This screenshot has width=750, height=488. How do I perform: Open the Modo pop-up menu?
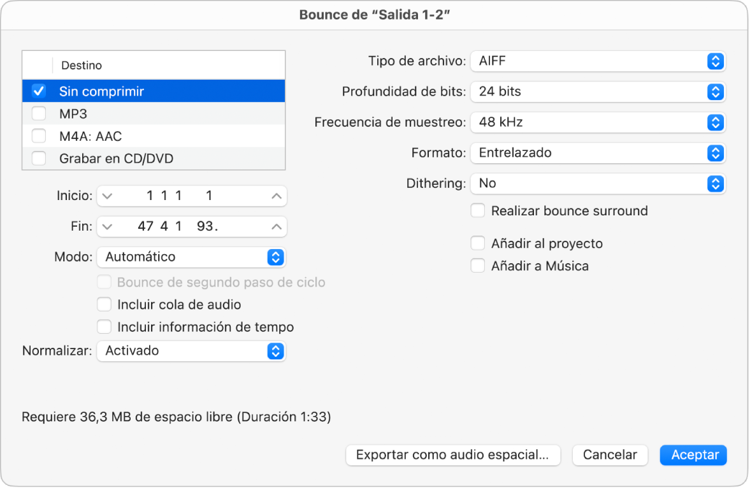click(191, 257)
